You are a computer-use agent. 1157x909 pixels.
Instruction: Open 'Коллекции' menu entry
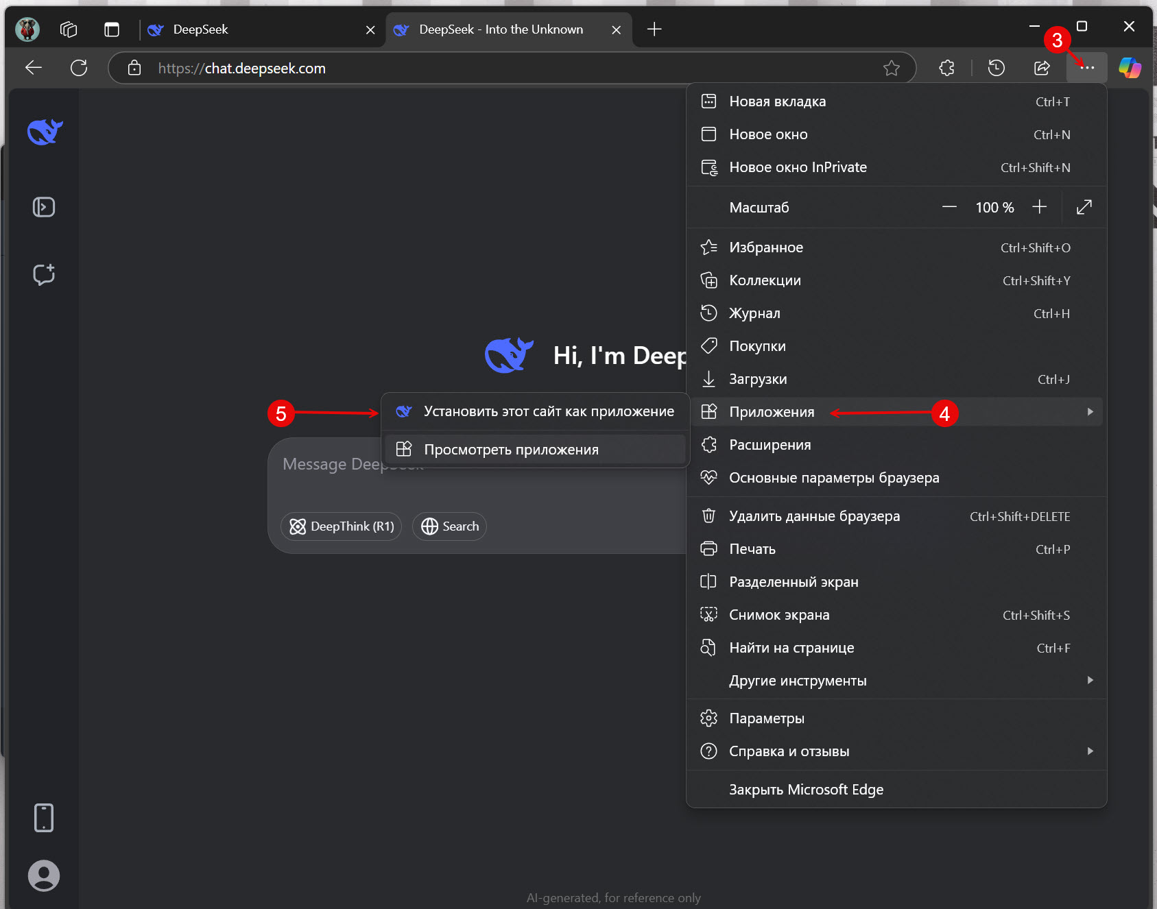click(896, 280)
